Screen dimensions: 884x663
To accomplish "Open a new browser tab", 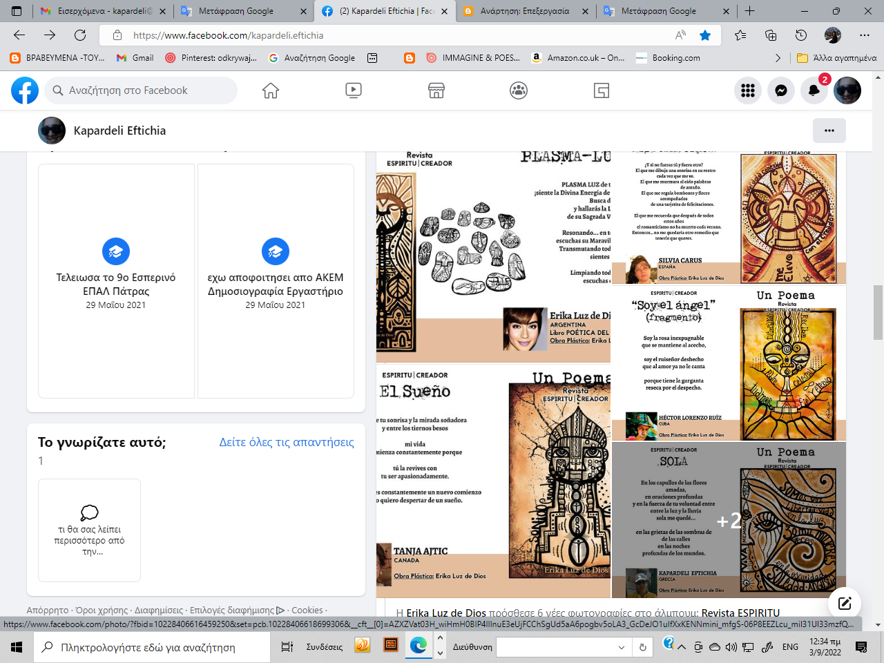I will click(749, 11).
